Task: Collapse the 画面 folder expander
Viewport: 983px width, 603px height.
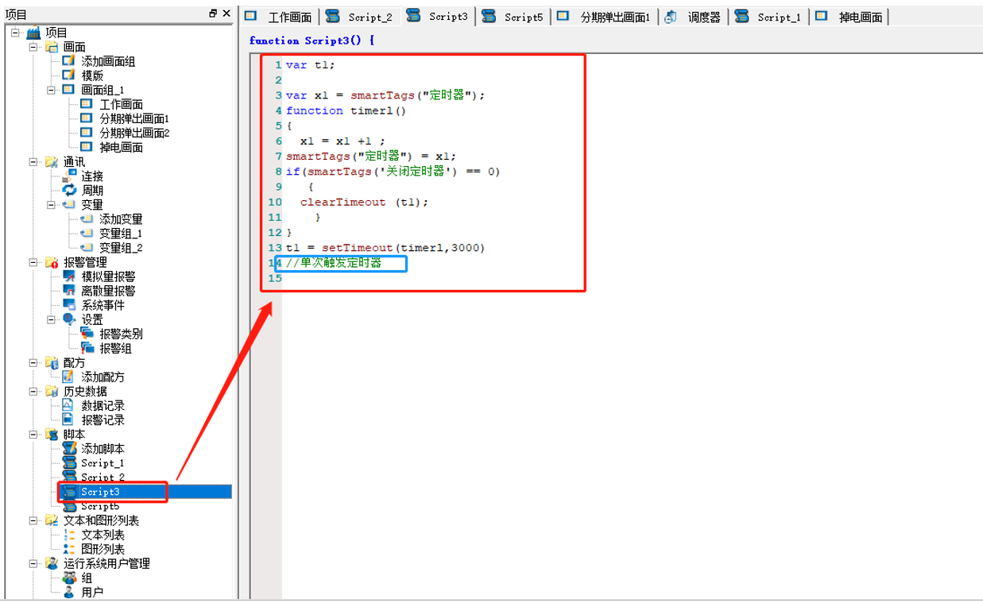Action: (33, 47)
